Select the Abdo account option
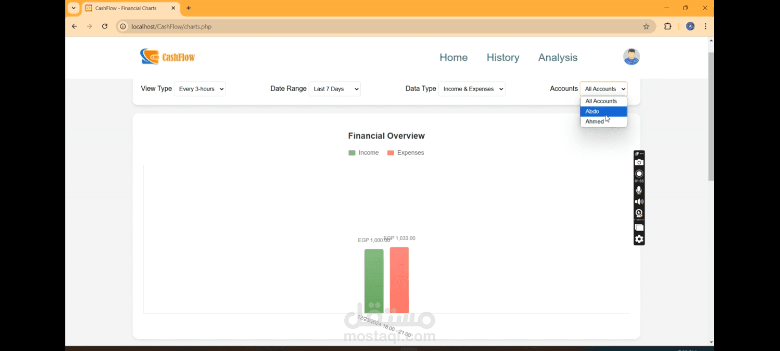The height and width of the screenshot is (351, 780). (604, 111)
